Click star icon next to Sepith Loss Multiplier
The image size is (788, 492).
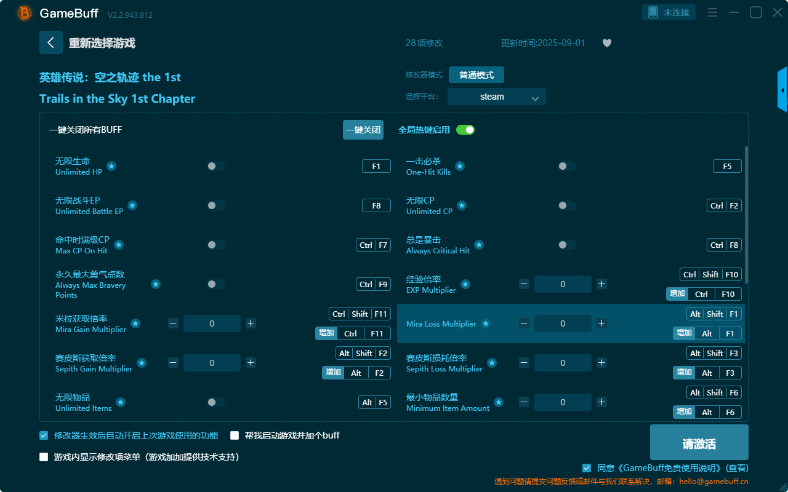pos(492,363)
